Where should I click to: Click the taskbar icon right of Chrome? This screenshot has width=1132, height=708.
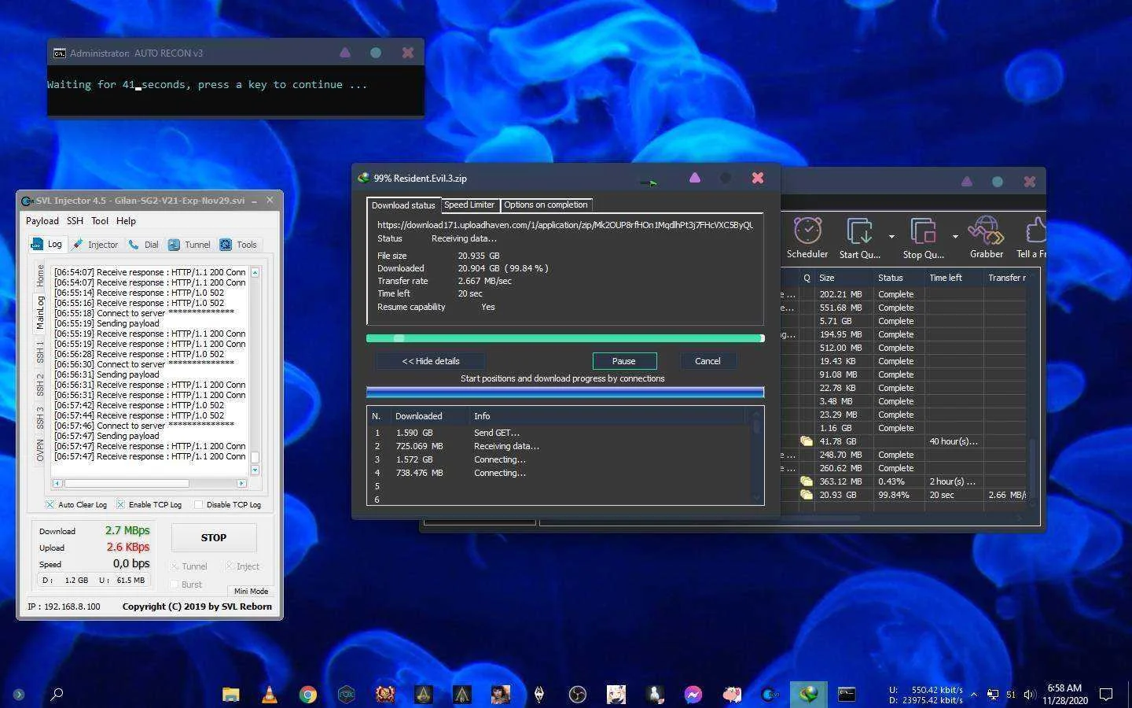point(346,694)
